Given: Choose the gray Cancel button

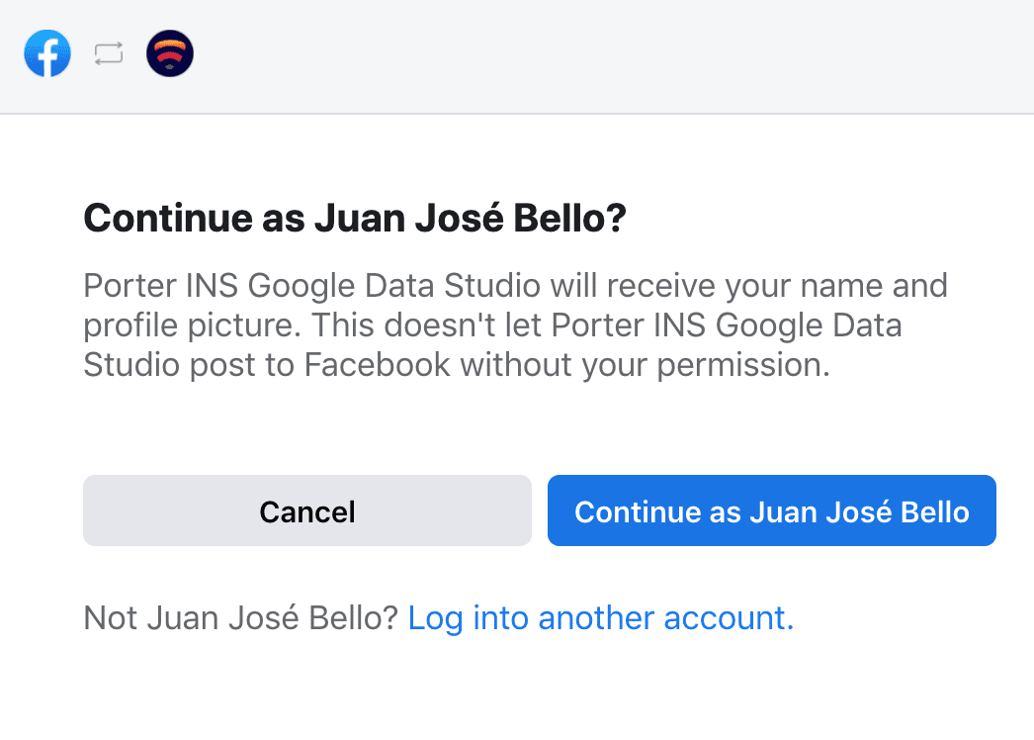Looking at the screenshot, I should [x=307, y=510].
